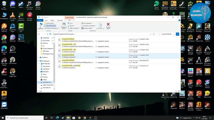Click the refresh button beside address bar

(154, 34)
